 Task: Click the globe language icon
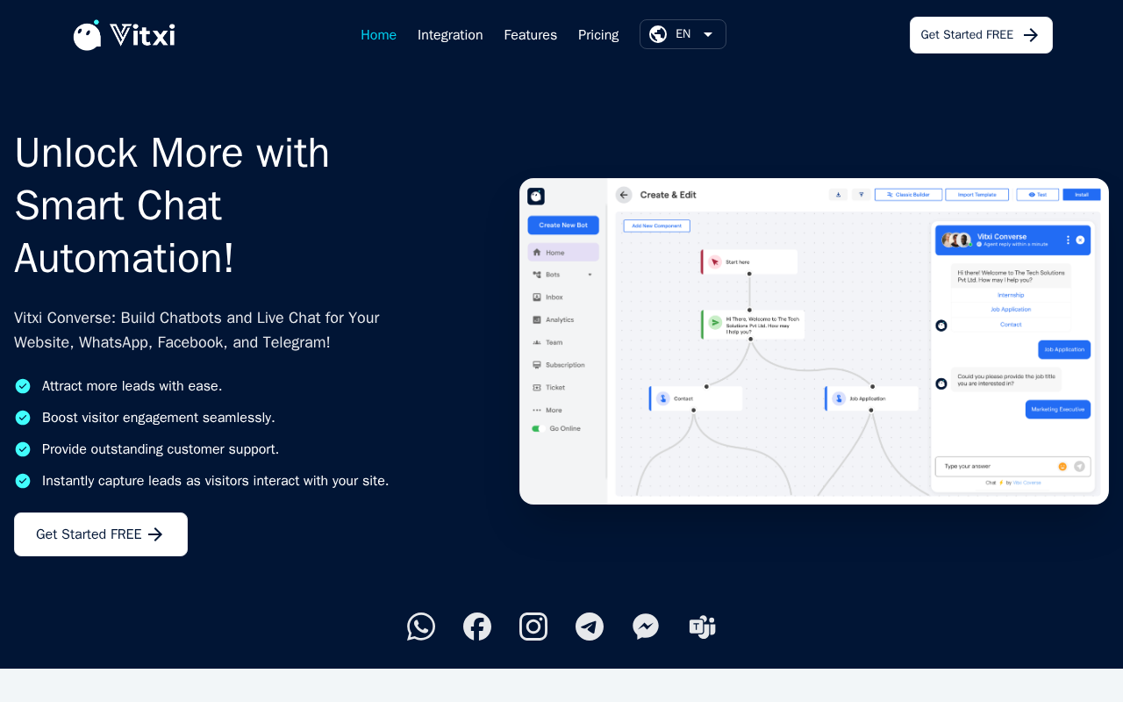coord(658,34)
